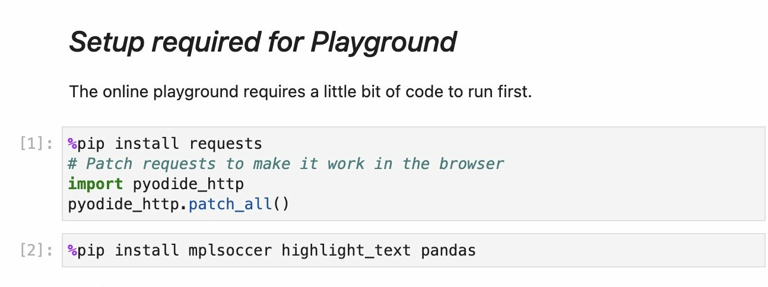Click empty area right of 'patch_all()'

pyautogui.click(x=522, y=204)
